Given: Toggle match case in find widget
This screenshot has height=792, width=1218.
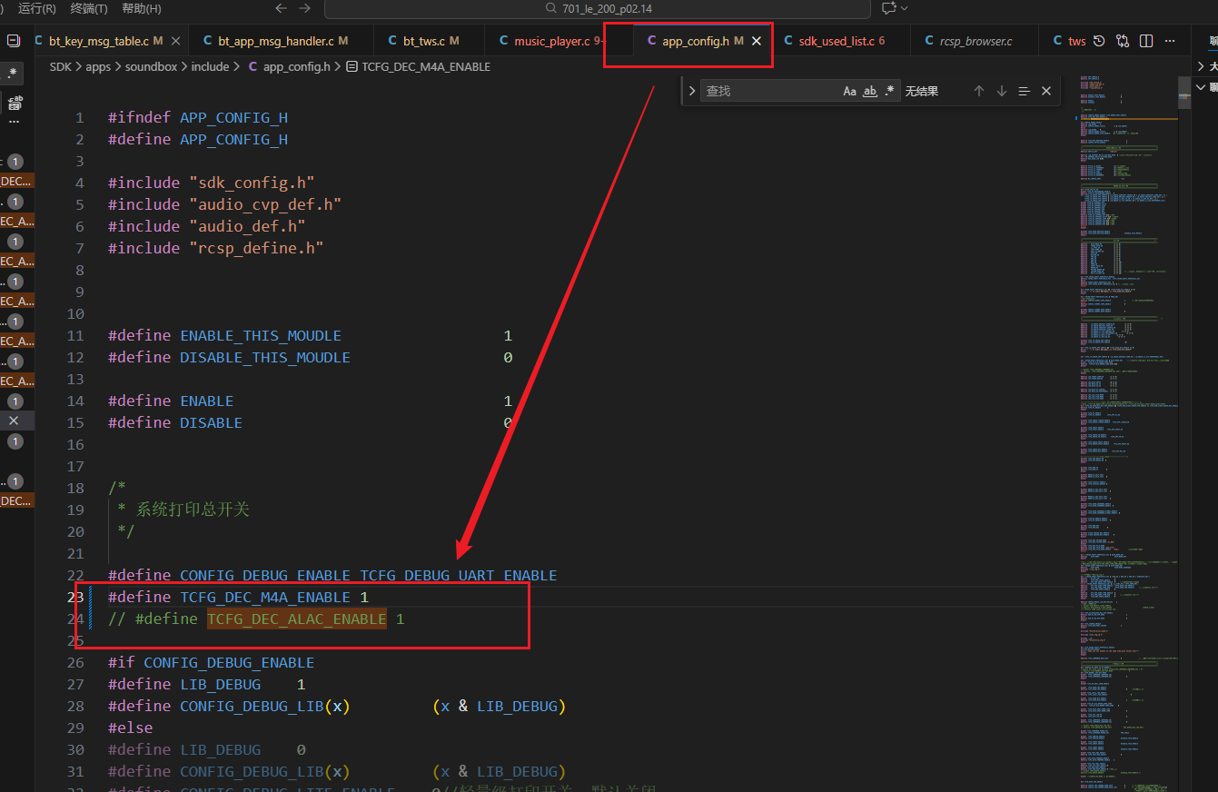Looking at the screenshot, I should (850, 91).
